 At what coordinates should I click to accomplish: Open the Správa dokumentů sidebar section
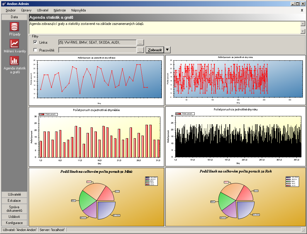(x=14, y=209)
